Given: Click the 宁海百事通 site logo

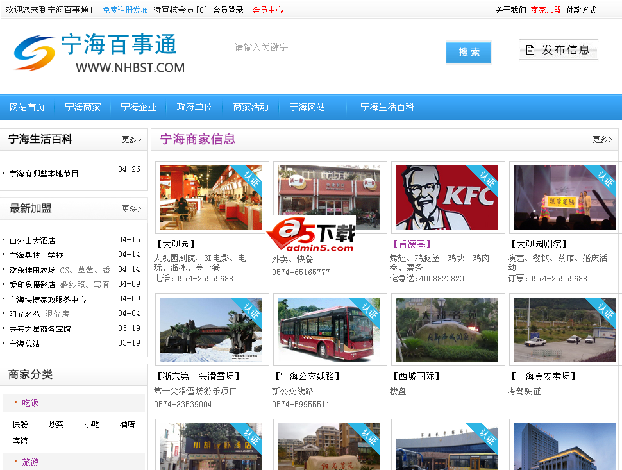Looking at the screenshot, I should [99, 53].
